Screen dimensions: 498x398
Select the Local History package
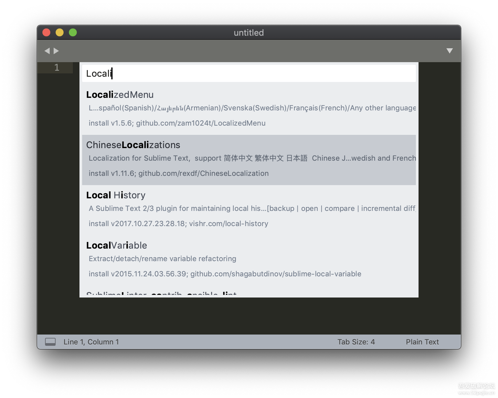point(116,195)
